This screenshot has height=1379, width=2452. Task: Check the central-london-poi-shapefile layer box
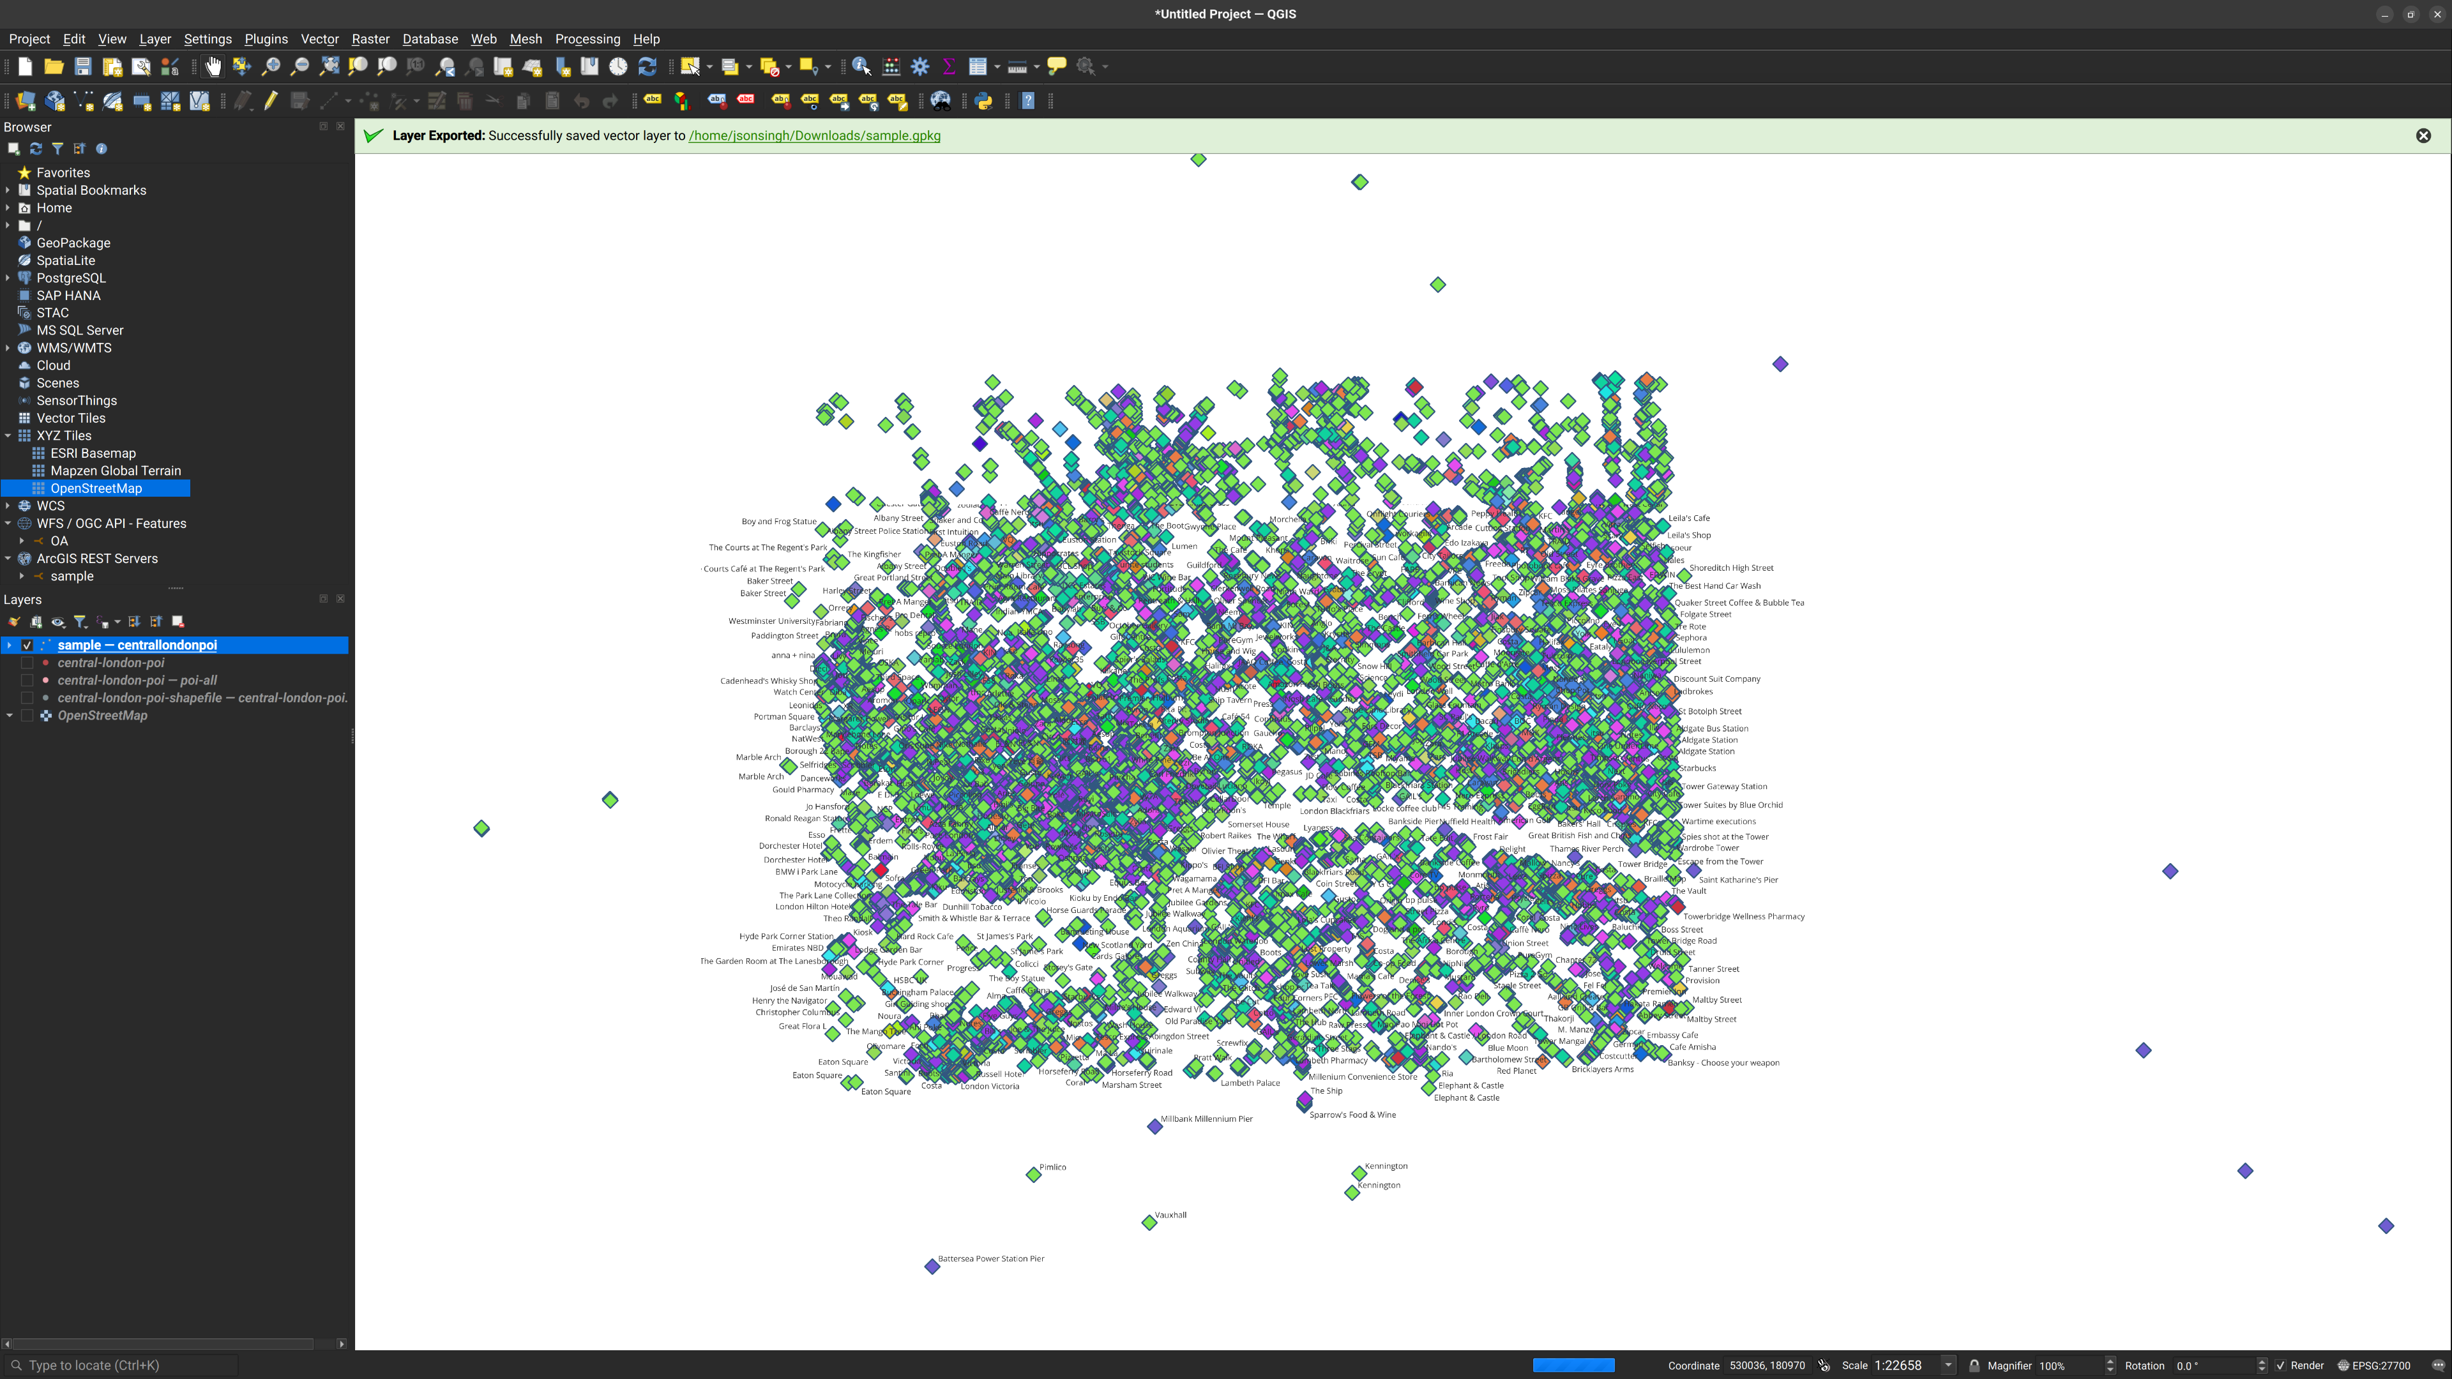click(x=27, y=698)
